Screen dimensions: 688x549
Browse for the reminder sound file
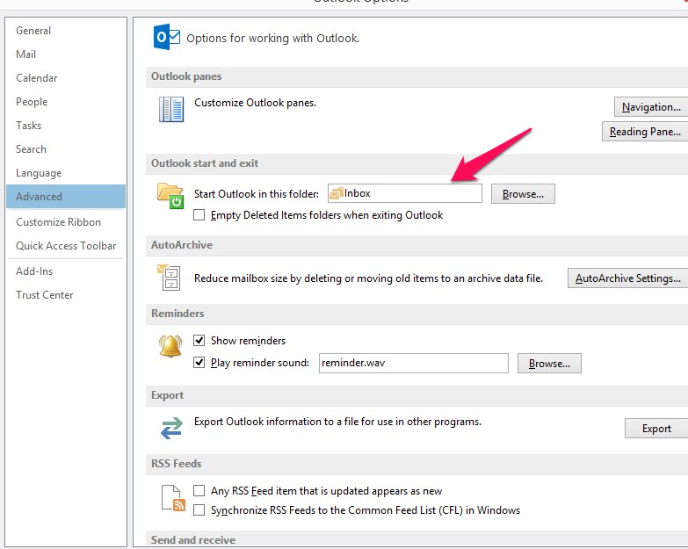[549, 363]
